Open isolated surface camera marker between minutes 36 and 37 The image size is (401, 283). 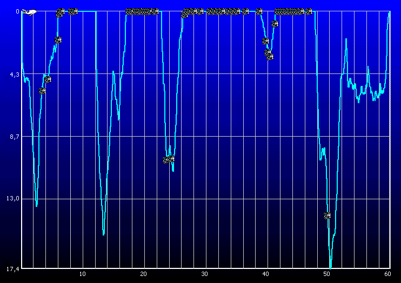[245, 11]
